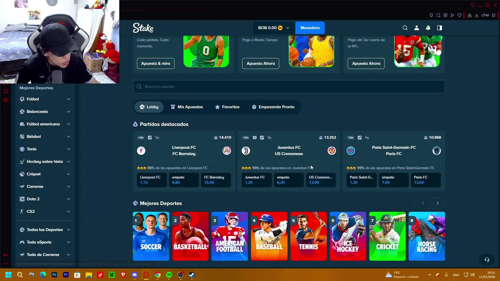Select the Lobby tab

tap(149, 107)
